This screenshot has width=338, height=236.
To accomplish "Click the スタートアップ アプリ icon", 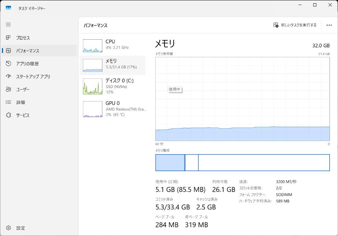I will pyautogui.click(x=8, y=76).
